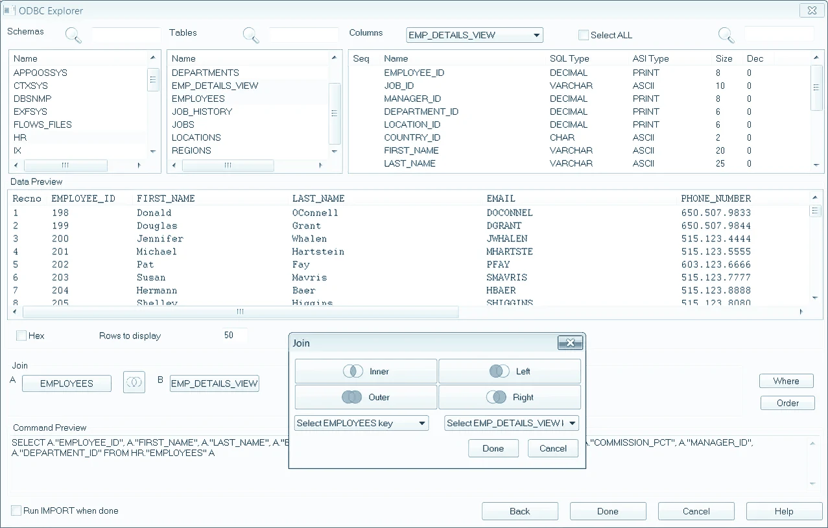
Task: Open the Select EMP_DETAILS_VIEW key dropdown
Action: point(511,423)
